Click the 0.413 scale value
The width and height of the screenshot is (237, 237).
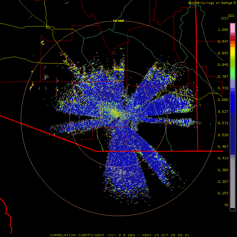(x=223, y=158)
